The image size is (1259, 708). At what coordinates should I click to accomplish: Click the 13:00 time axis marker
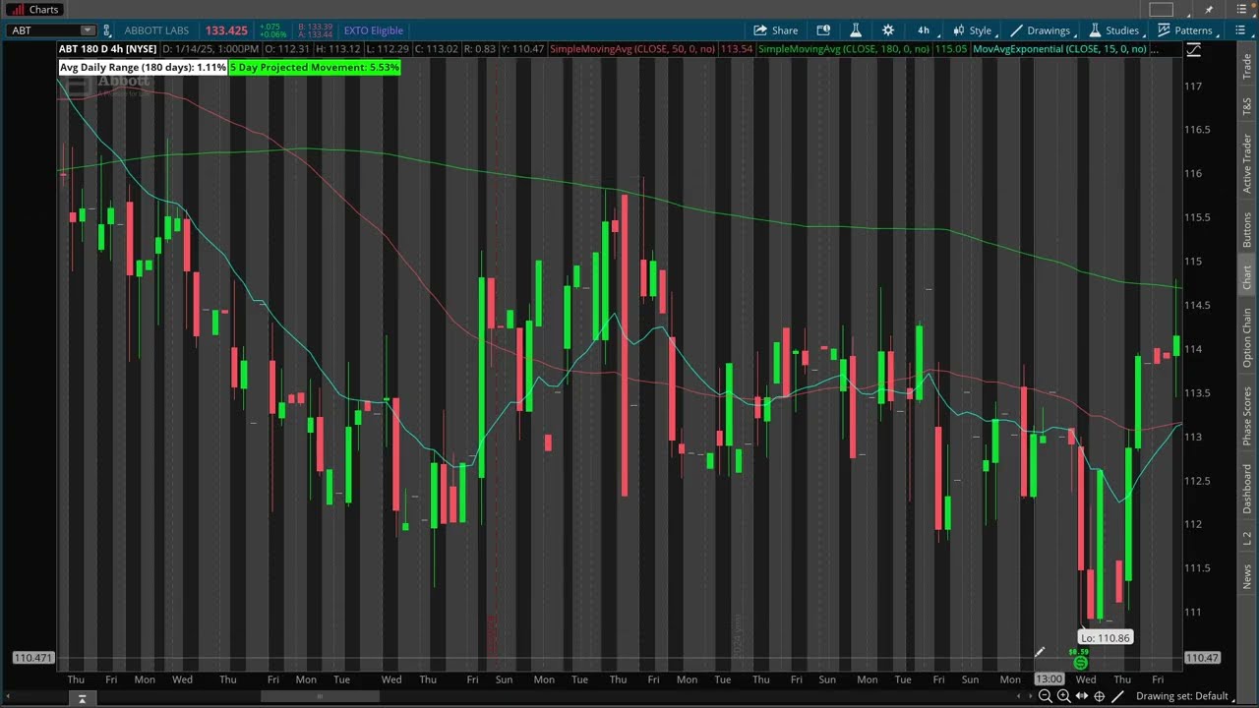[1049, 679]
